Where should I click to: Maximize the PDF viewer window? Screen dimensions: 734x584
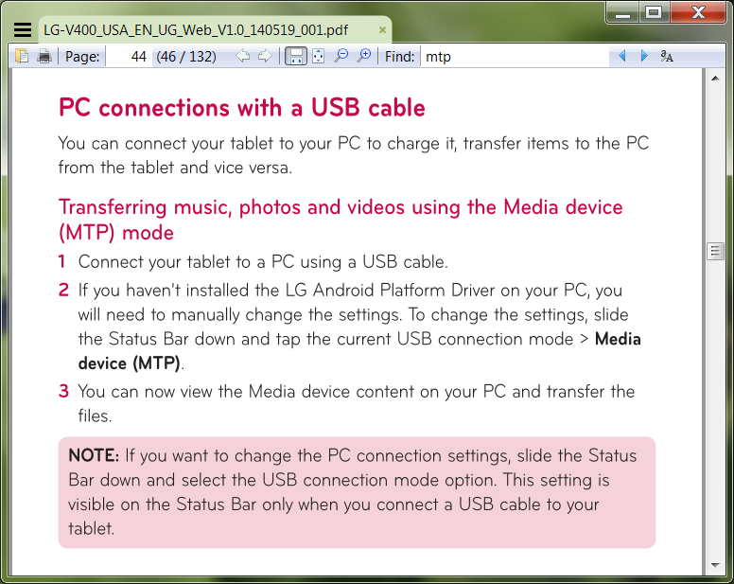[x=653, y=11]
